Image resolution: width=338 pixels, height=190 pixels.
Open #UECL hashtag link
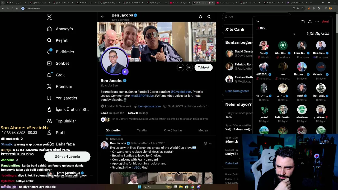coord(136,167)
